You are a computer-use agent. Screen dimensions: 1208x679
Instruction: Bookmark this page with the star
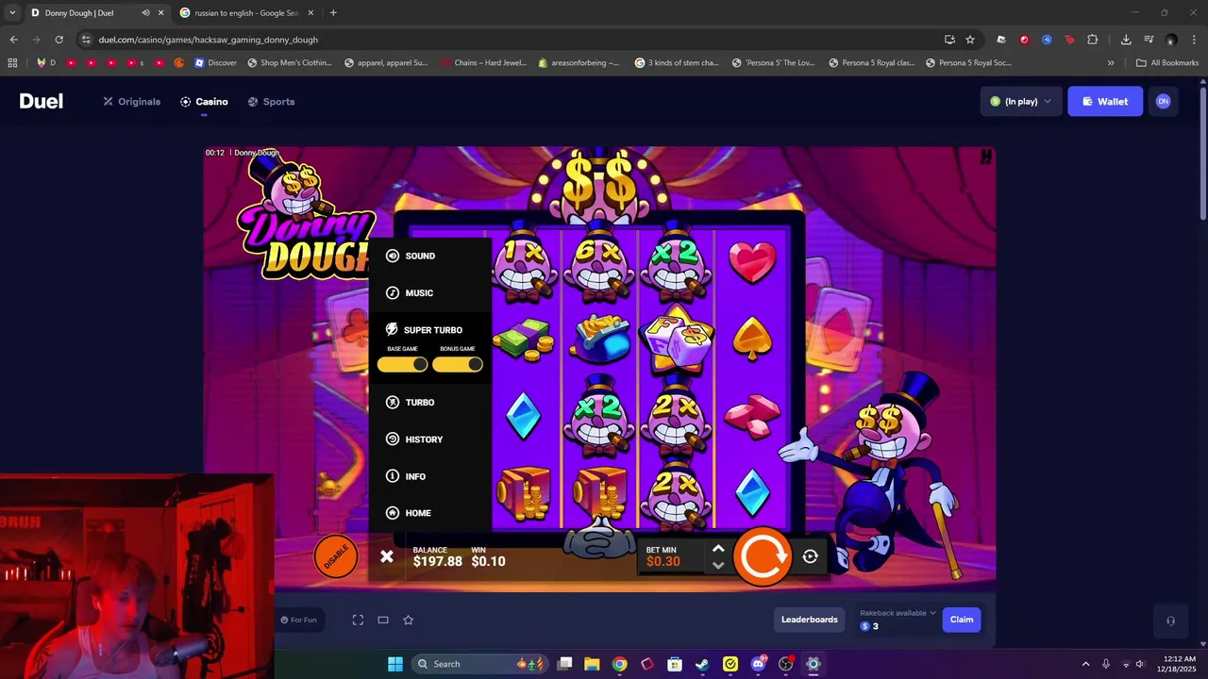[x=970, y=40]
